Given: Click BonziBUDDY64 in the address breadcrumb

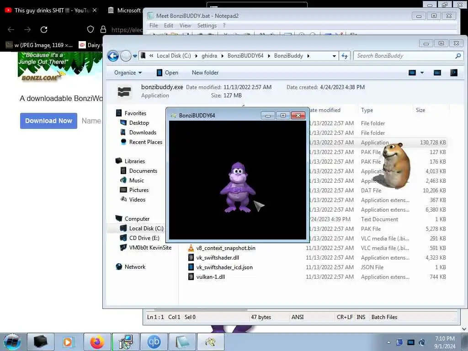Looking at the screenshot, I should tap(245, 56).
